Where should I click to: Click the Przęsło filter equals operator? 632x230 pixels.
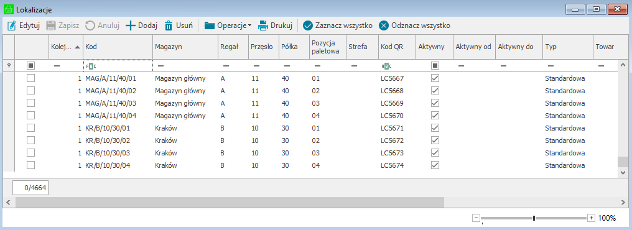[256, 66]
